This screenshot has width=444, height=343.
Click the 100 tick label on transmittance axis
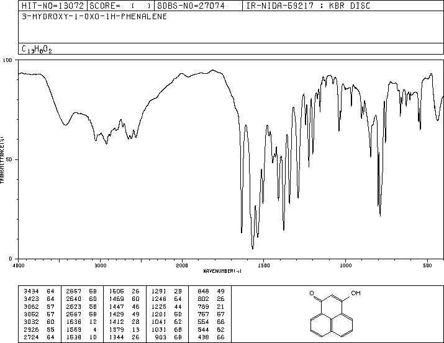(x=7, y=60)
